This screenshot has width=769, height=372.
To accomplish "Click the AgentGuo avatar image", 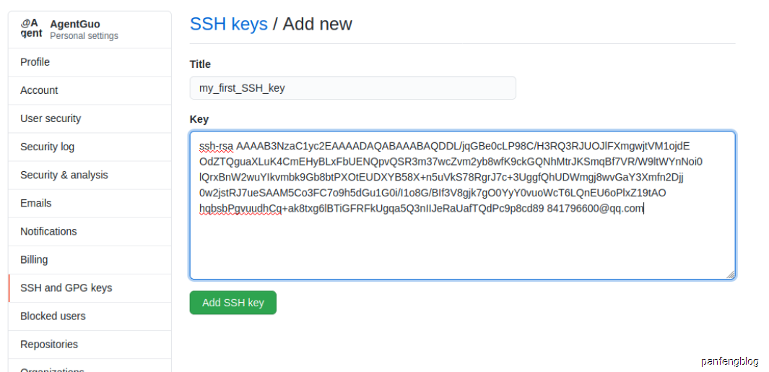I will point(31,28).
